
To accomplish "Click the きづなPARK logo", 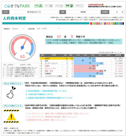I will 17,6.
